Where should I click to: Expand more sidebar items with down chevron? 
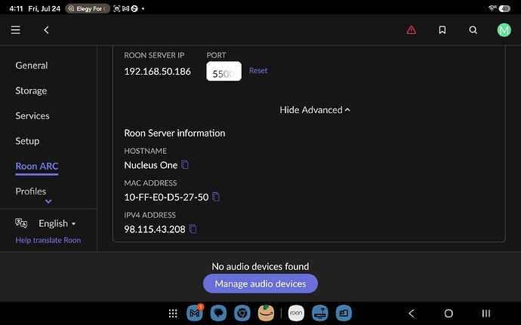[x=48, y=201]
